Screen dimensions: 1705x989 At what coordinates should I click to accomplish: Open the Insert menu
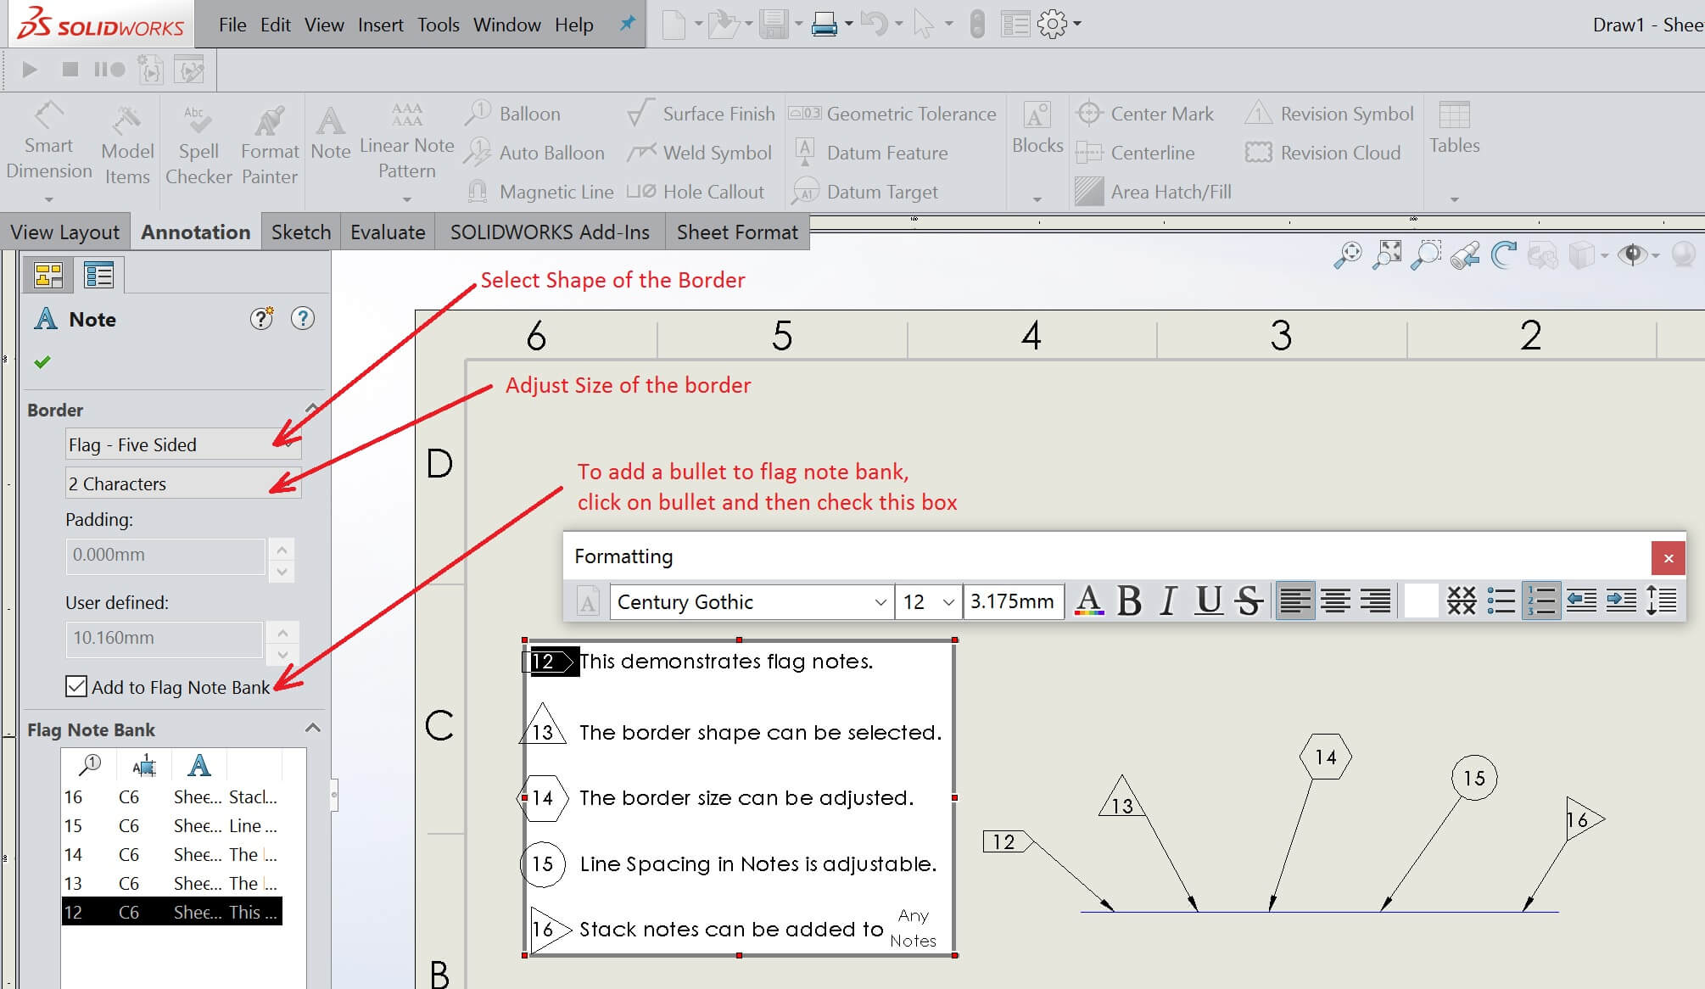pos(380,25)
